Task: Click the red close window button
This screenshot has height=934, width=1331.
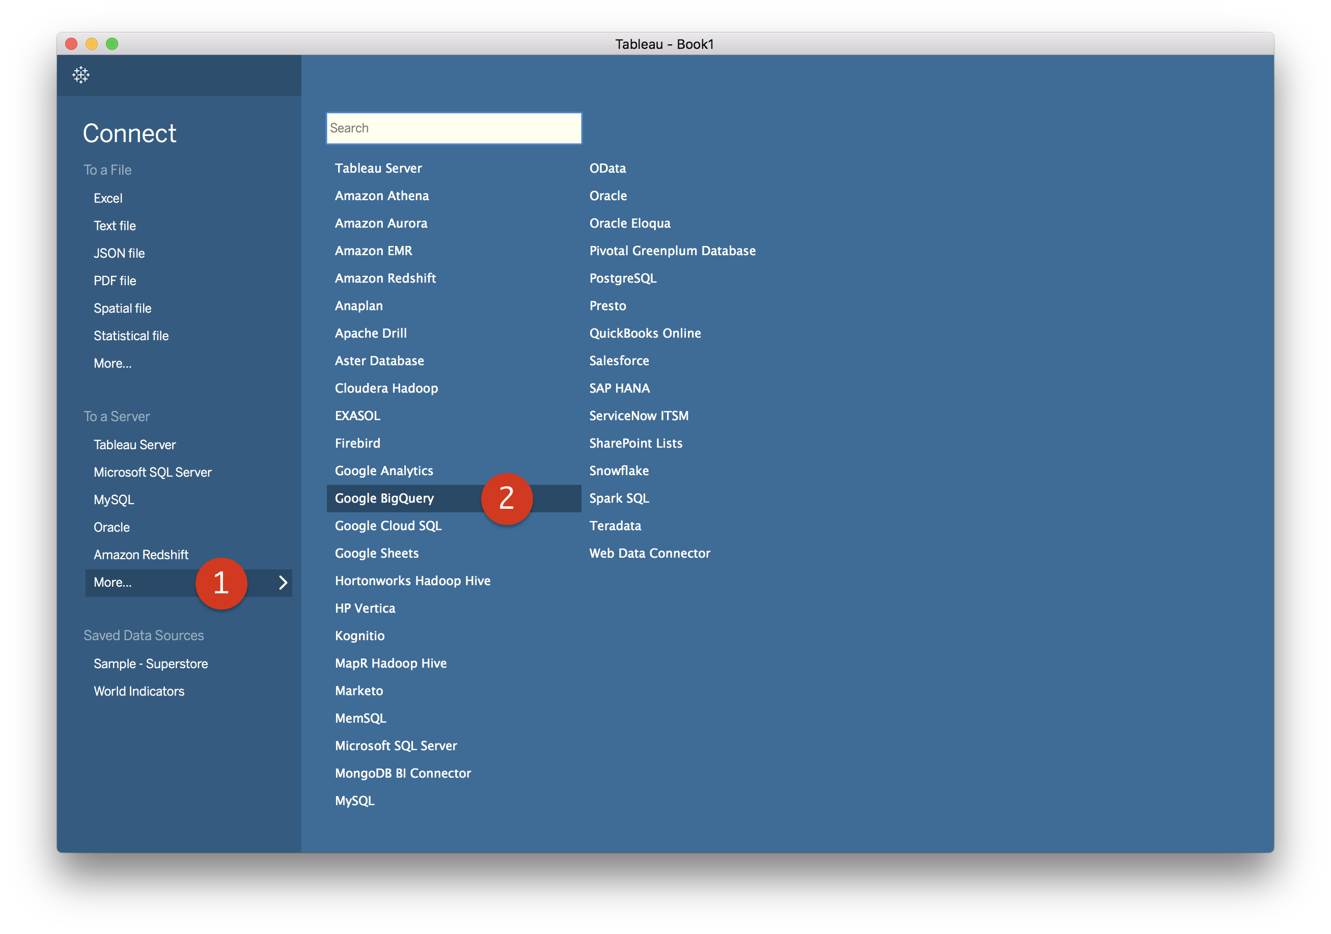Action: click(x=71, y=44)
